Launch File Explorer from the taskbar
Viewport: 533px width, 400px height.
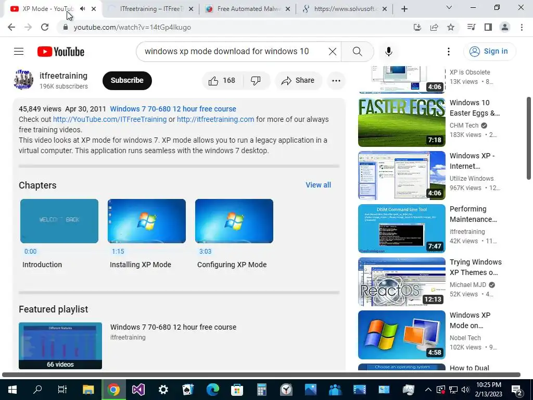coord(88,390)
